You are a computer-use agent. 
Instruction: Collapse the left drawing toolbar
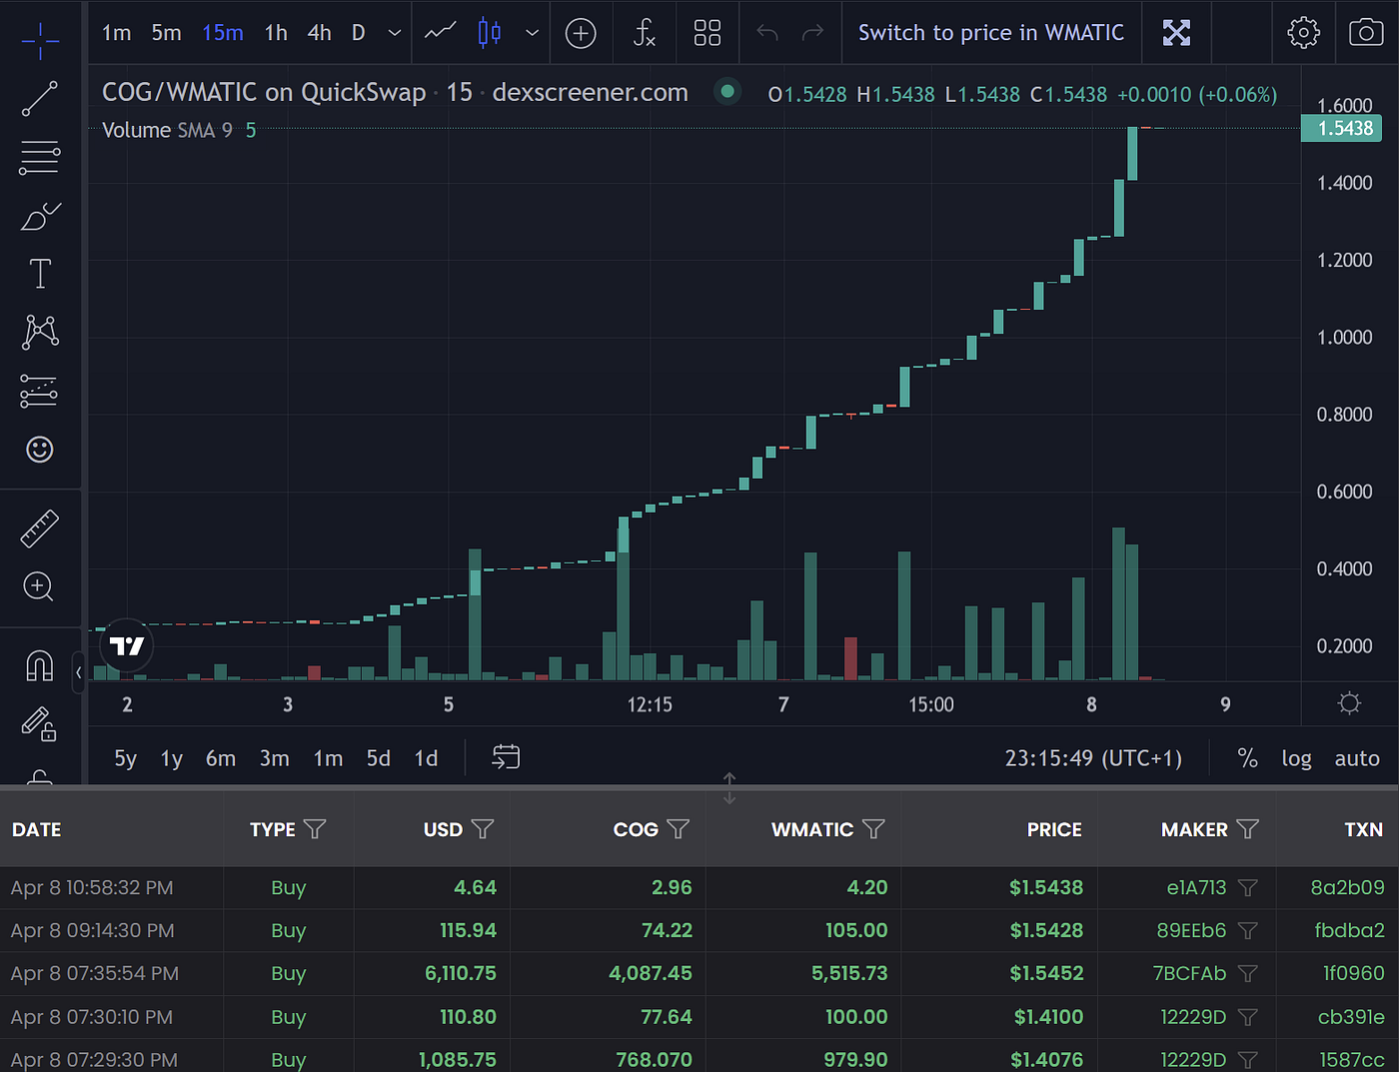point(78,672)
